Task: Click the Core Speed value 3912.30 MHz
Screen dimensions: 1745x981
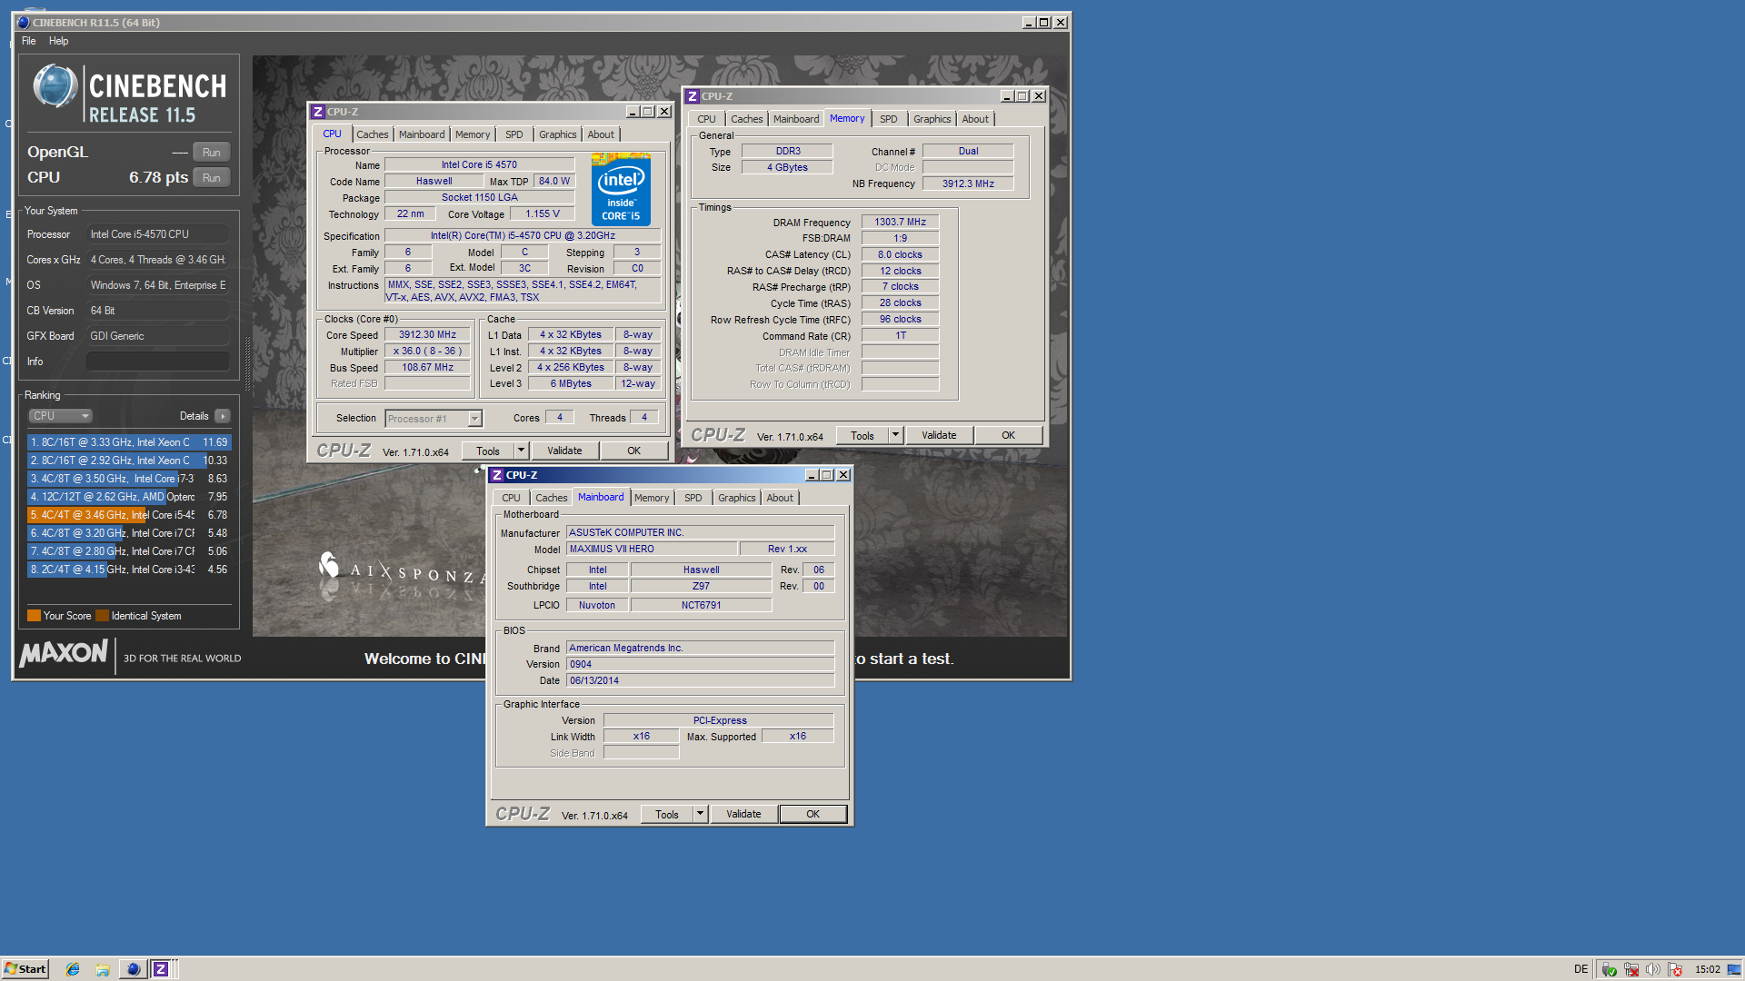Action: pyautogui.click(x=427, y=334)
